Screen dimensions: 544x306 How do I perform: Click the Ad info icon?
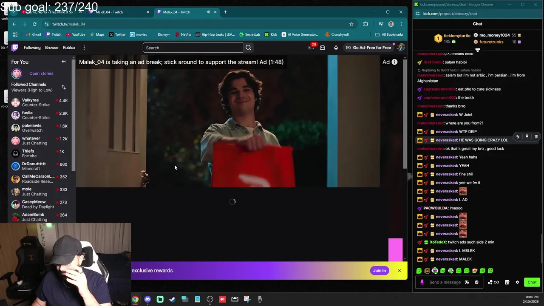[x=394, y=62]
